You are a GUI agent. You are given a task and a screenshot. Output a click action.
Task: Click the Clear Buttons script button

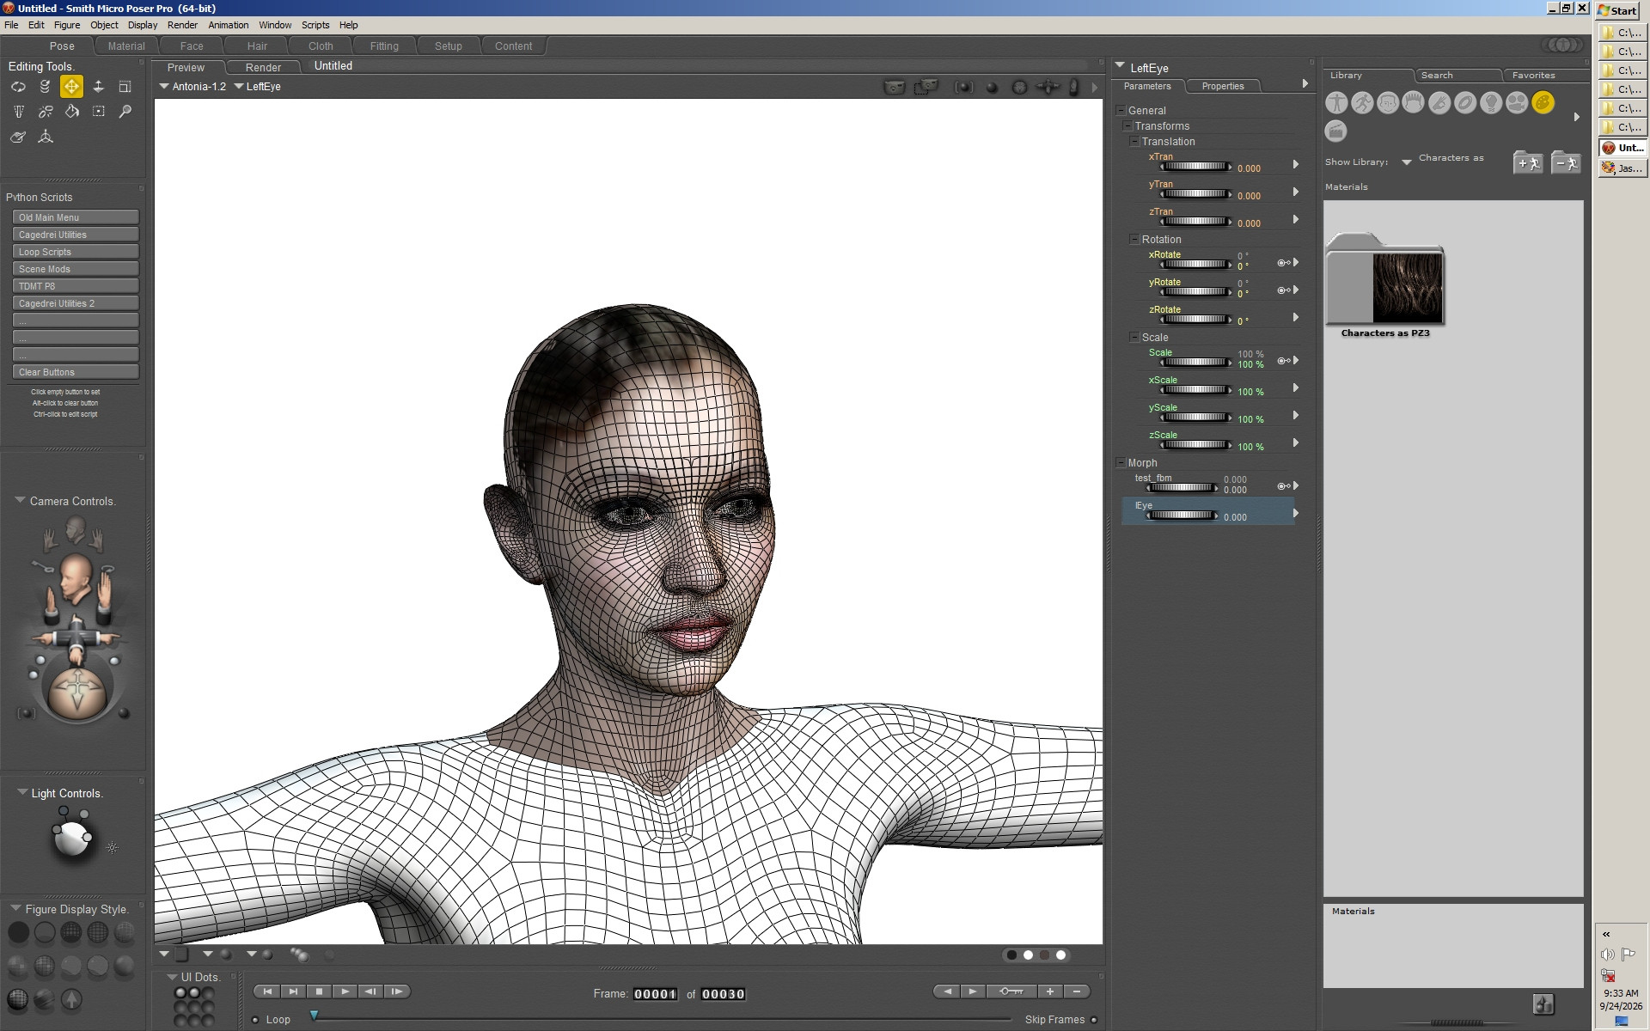[76, 372]
